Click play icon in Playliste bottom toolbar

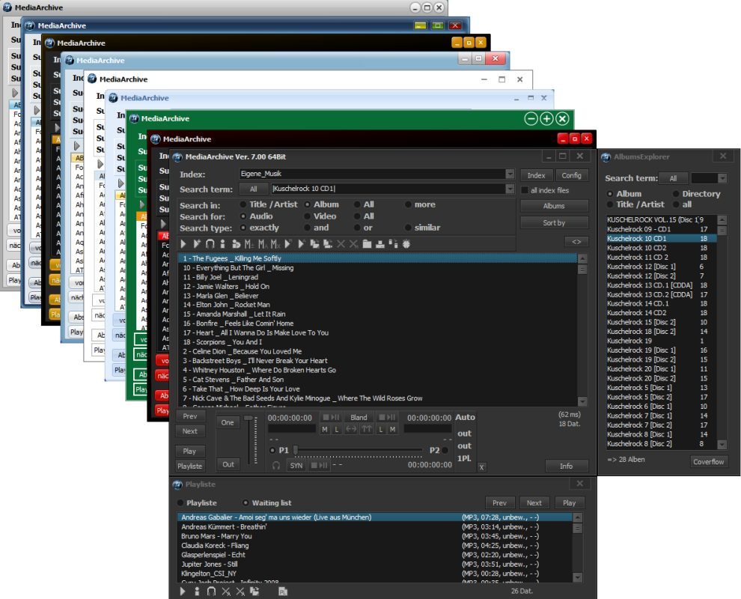pos(183,591)
